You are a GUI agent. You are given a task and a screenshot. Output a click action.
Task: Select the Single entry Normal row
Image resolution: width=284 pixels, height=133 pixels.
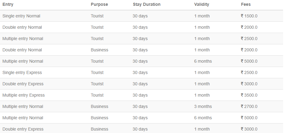(142, 16)
